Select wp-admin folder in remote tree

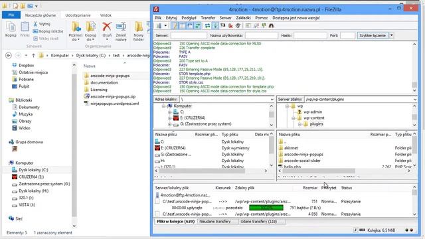(x=313, y=112)
